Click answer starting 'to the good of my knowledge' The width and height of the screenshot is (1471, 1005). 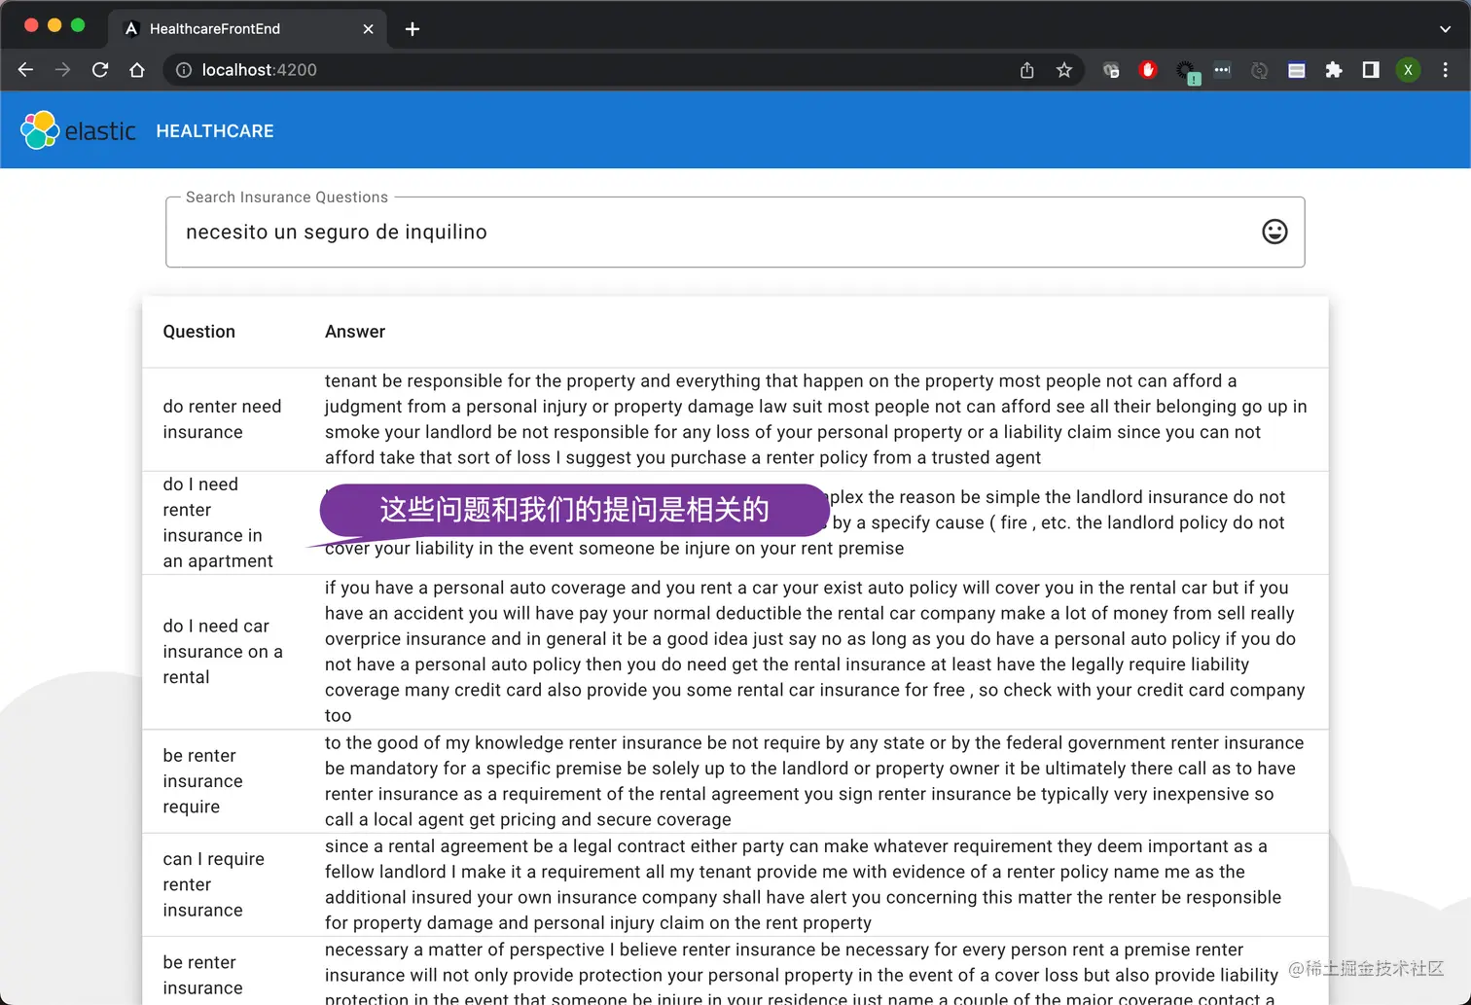814,781
